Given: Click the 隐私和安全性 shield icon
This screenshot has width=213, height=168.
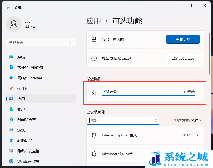Looking at the screenshot, I should click(x=11, y=151).
